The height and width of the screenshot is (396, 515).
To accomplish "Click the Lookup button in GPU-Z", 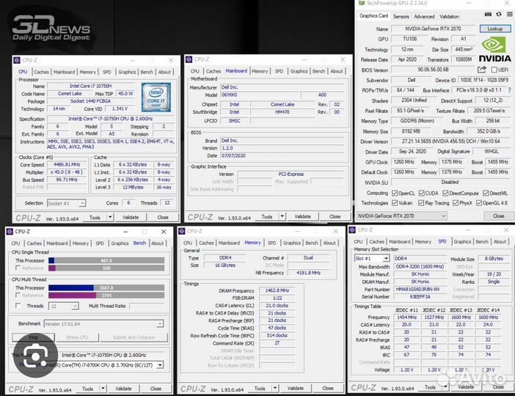I will [495, 29].
